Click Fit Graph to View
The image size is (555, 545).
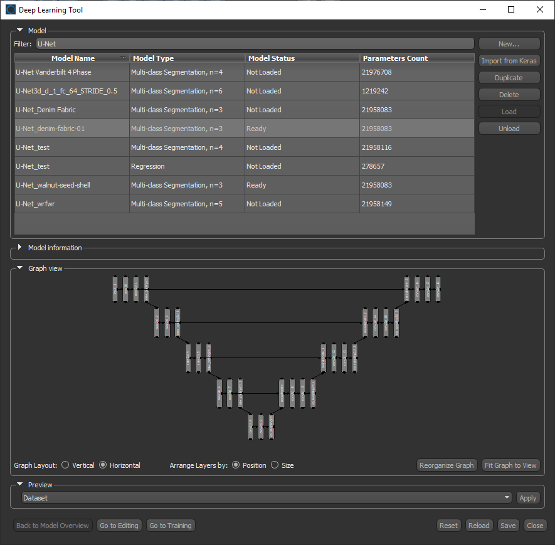pos(510,465)
